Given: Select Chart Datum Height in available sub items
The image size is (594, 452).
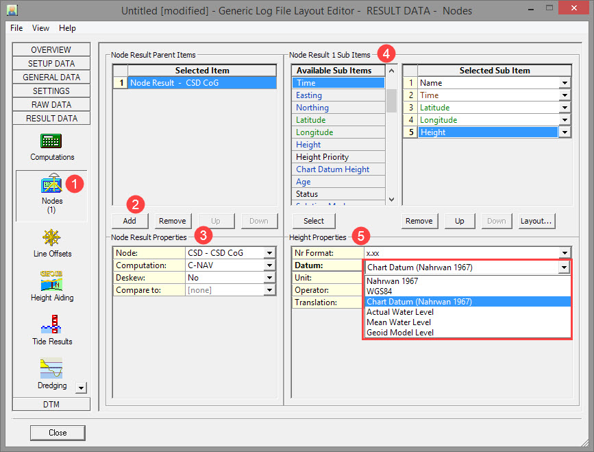Looking at the screenshot, I should [x=332, y=169].
